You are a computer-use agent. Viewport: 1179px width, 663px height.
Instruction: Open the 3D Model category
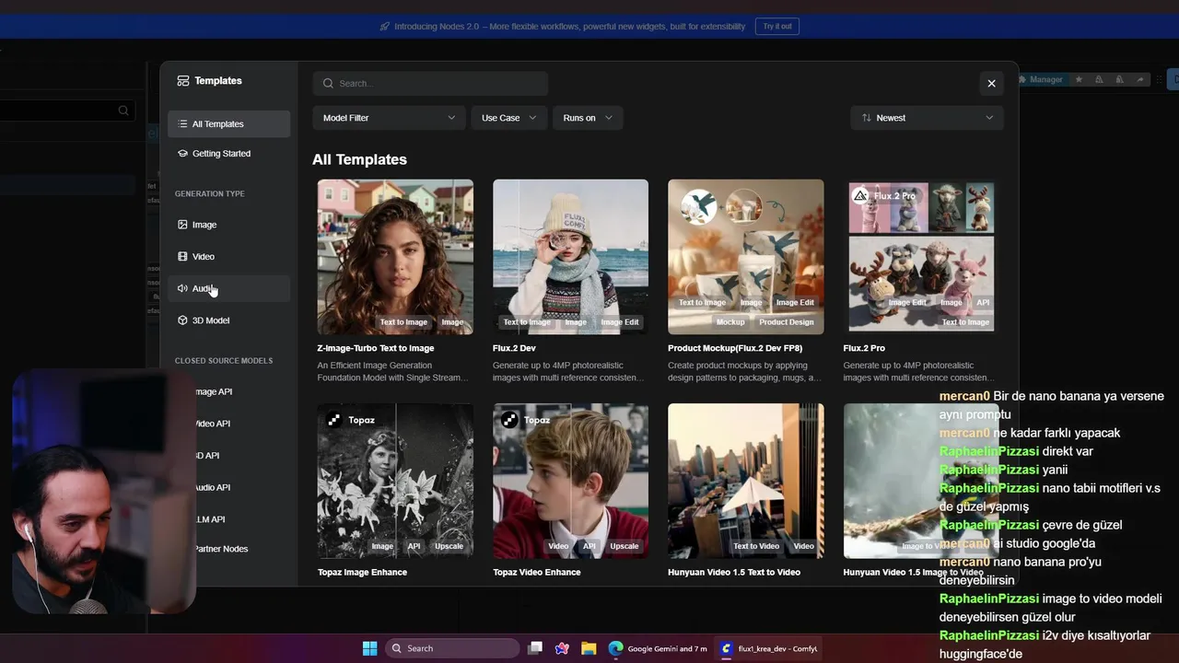coord(228,320)
